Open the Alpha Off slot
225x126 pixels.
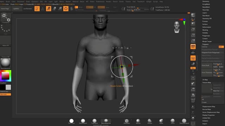[6, 41]
